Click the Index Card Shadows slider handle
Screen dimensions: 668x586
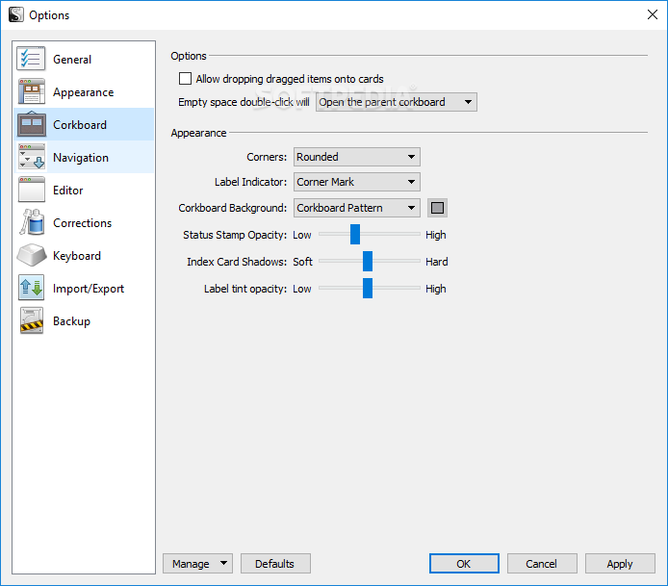[368, 261]
